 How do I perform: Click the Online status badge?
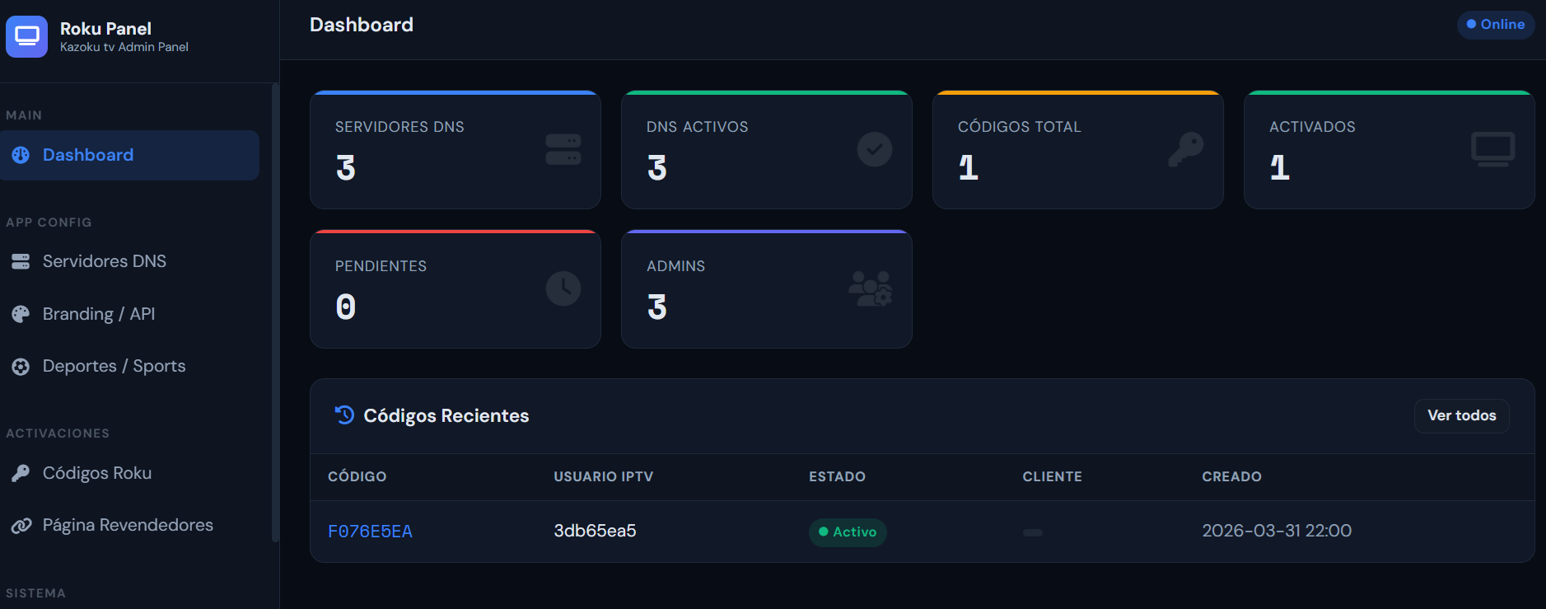point(1495,25)
